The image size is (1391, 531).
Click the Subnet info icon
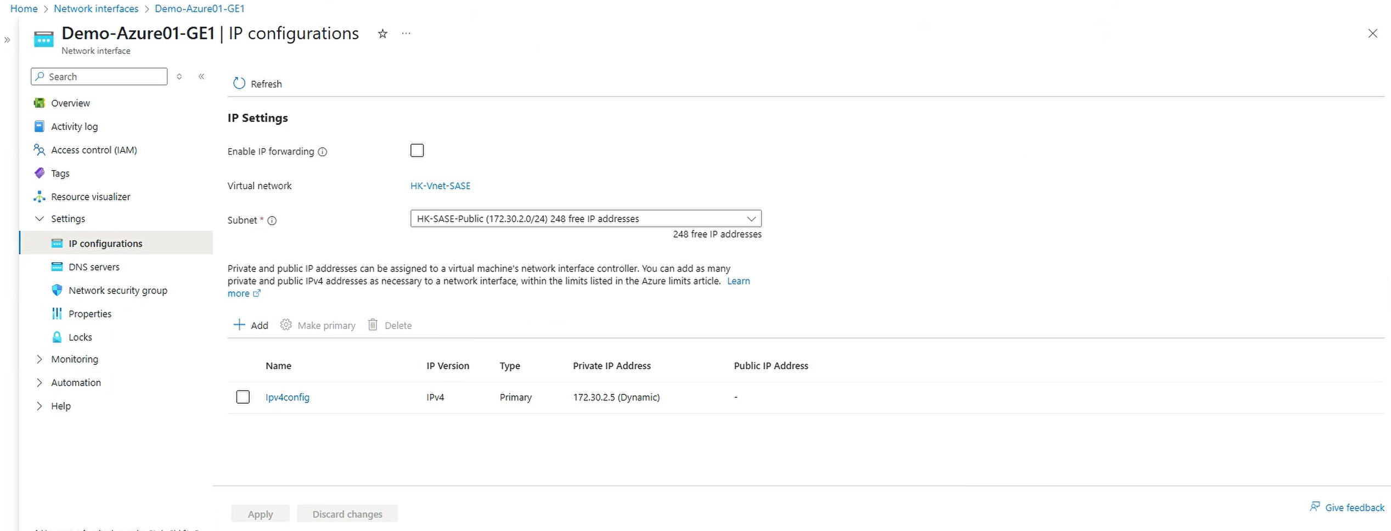[x=272, y=221]
